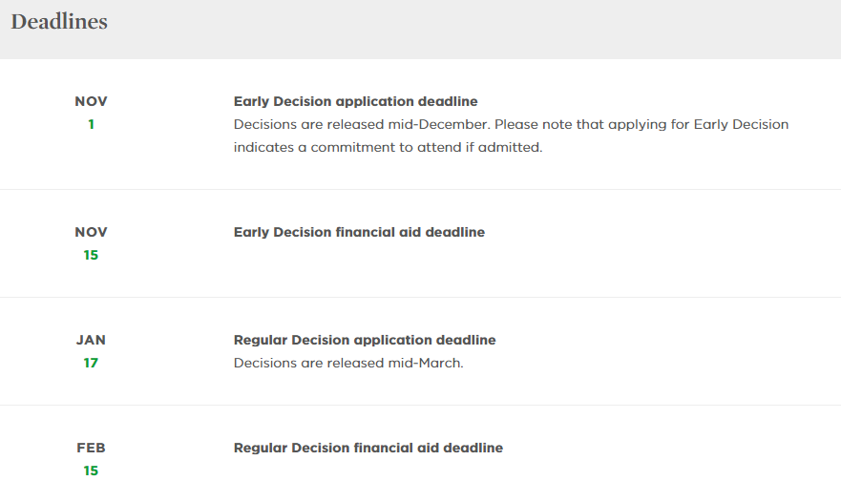Screen dimensions: 841x502
Task: Select "Early Decision financial aid deadline" title
Action: (x=359, y=232)
